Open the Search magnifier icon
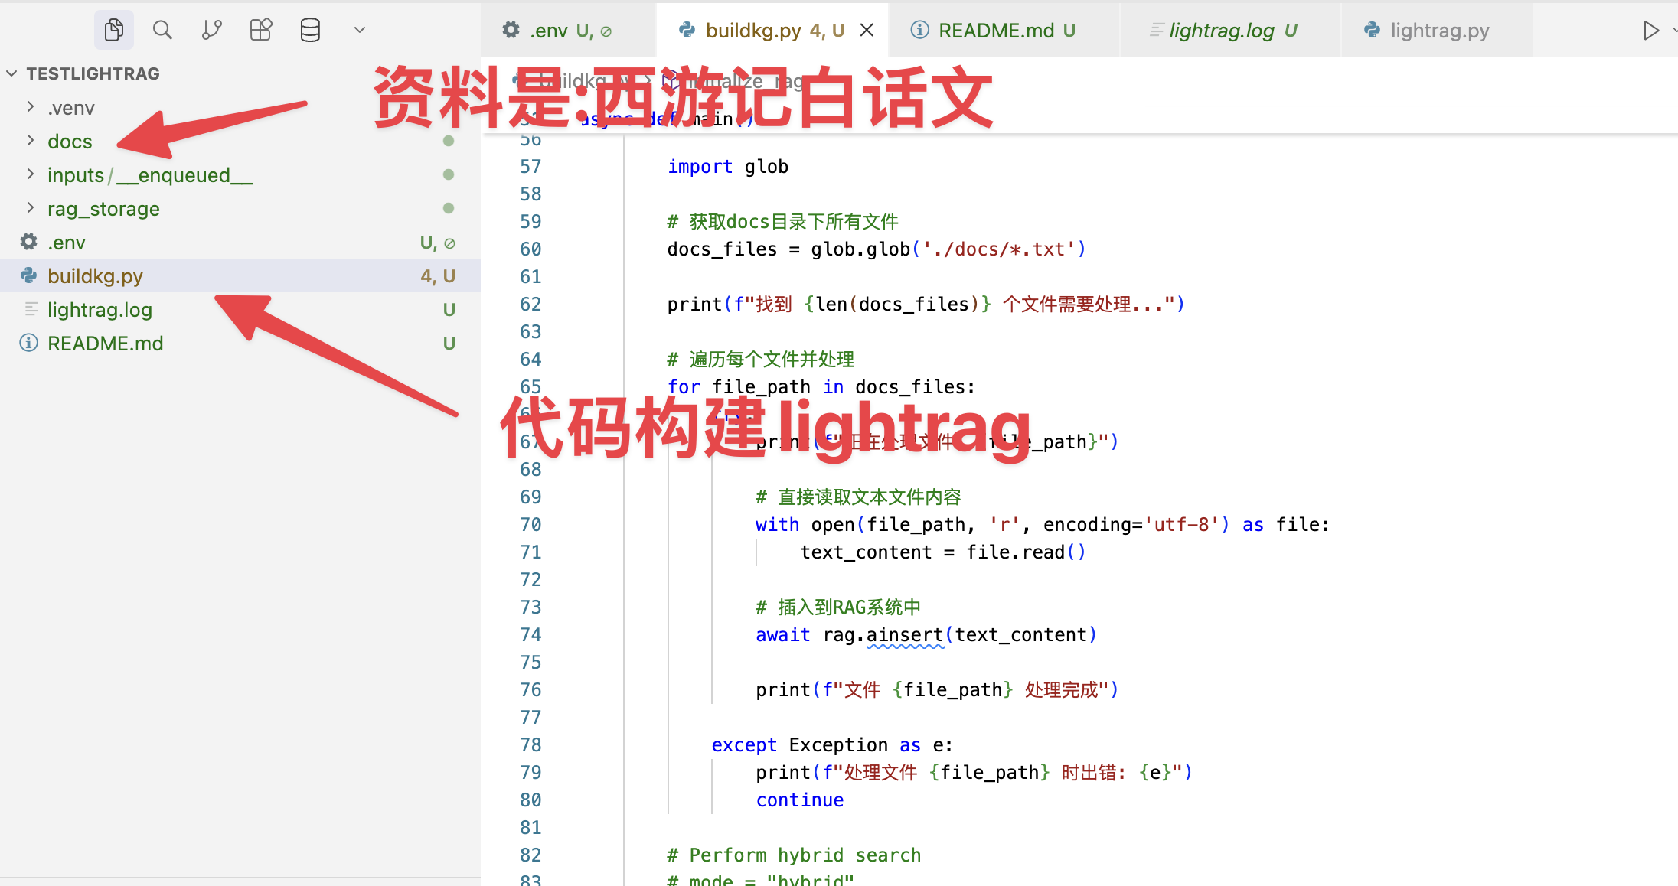This screenshot has width=1678, height=886. click(162, 30)
